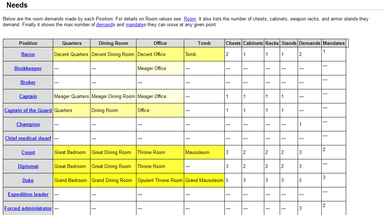Click the demands link in description

tap(105, 25)
